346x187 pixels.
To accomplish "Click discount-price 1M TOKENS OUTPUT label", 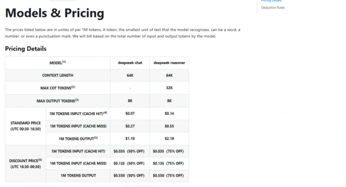I will pyautogui.click(x=78, y=176).
